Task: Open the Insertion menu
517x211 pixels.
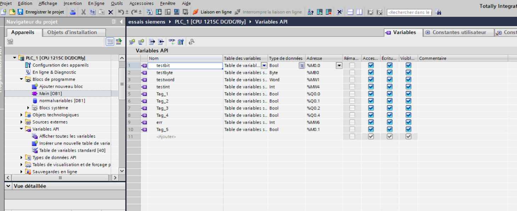Action: [72, 3]
